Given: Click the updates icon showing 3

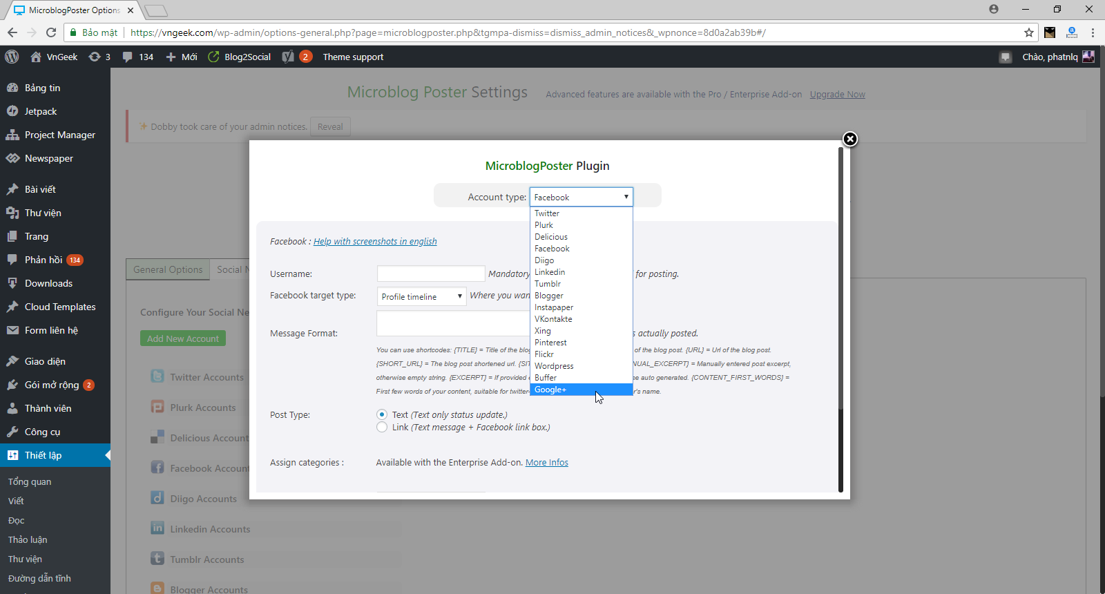Looking at the screenshot, I should pos(99,57).
